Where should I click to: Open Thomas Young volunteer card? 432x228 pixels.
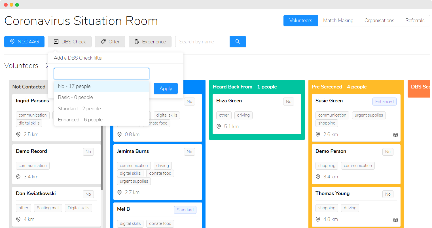point(356,207)
